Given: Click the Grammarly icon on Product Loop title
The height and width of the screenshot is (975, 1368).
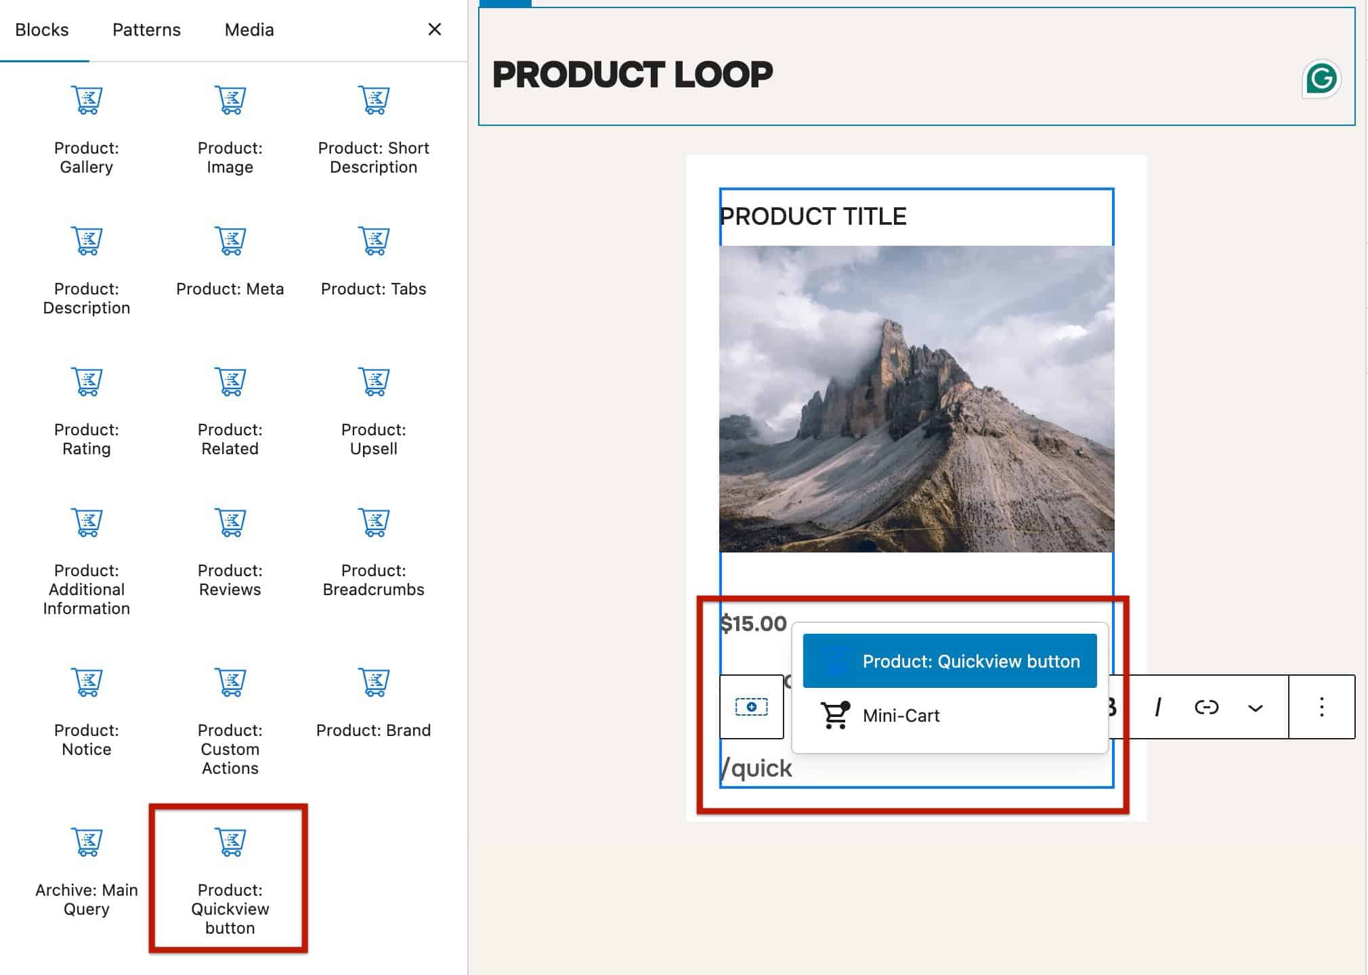Looking at the screenshot, I should [x=1322, y=78].
